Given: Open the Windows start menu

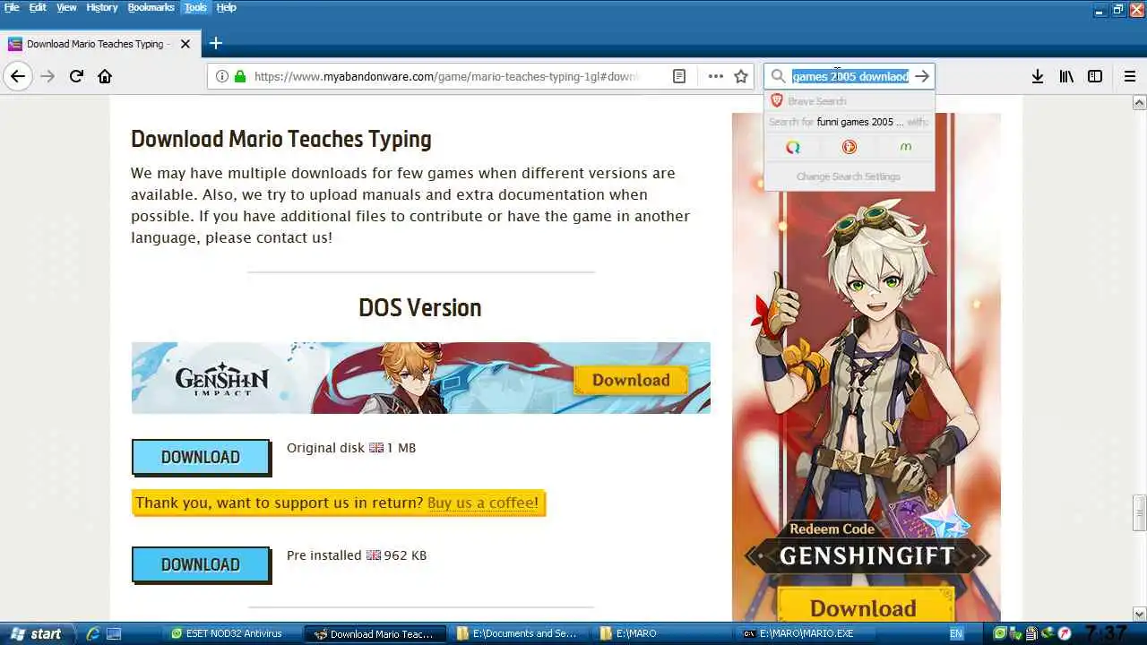Looking at the screenshot, I should click(x=36, y=633).
